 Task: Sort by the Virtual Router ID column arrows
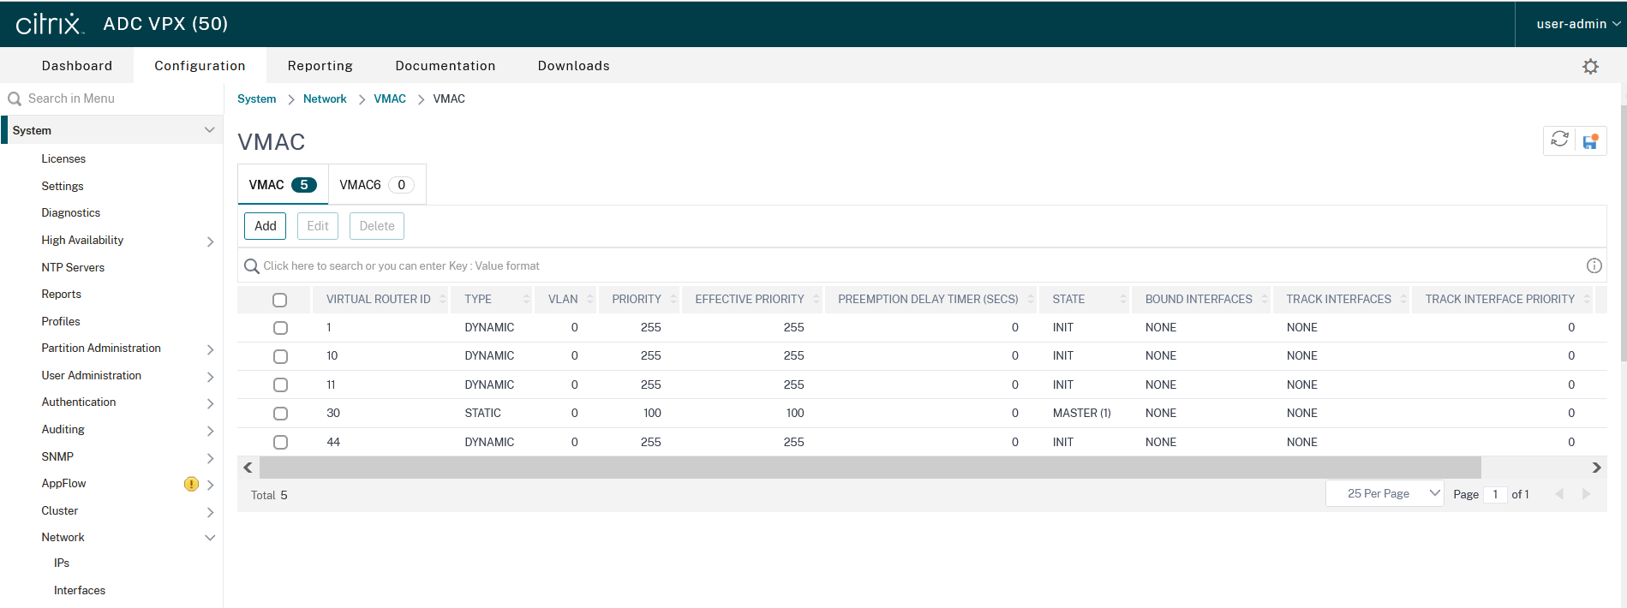pyautogui.click(x=442, y=299)
